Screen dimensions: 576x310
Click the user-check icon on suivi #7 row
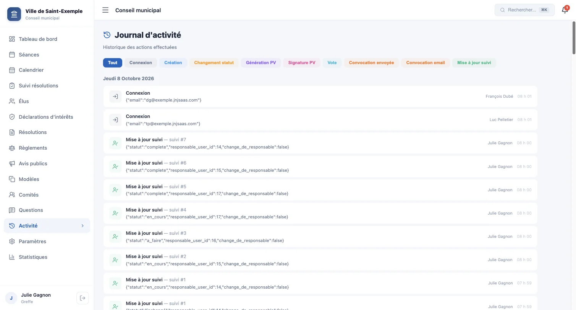[115, 143]
